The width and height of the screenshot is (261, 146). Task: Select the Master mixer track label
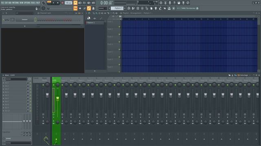tap(44, 80)
